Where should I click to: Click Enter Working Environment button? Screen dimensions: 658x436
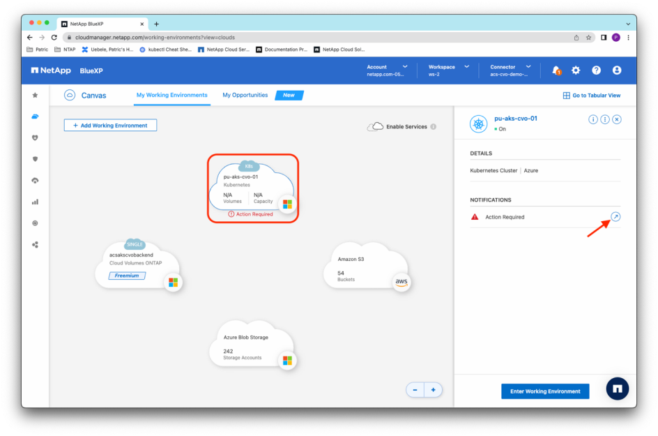coord(545,391)
